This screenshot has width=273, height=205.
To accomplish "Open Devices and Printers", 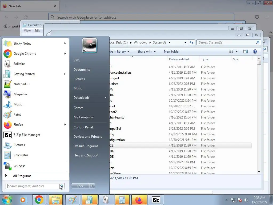I will (87, 137).
